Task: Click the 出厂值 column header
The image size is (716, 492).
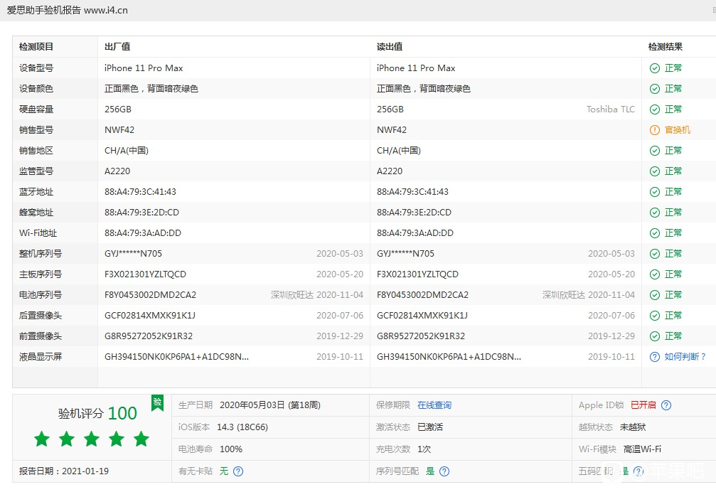Action: click(117, 46)
